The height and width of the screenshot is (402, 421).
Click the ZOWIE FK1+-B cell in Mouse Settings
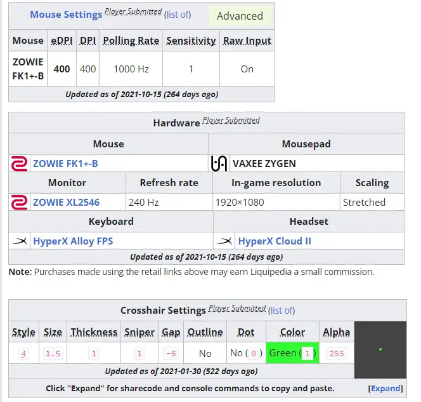[28, 69]
